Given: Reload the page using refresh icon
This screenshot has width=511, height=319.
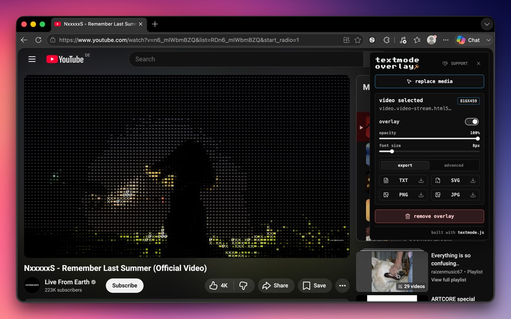Looking at the screenshot, I should (x=38, y=40).
